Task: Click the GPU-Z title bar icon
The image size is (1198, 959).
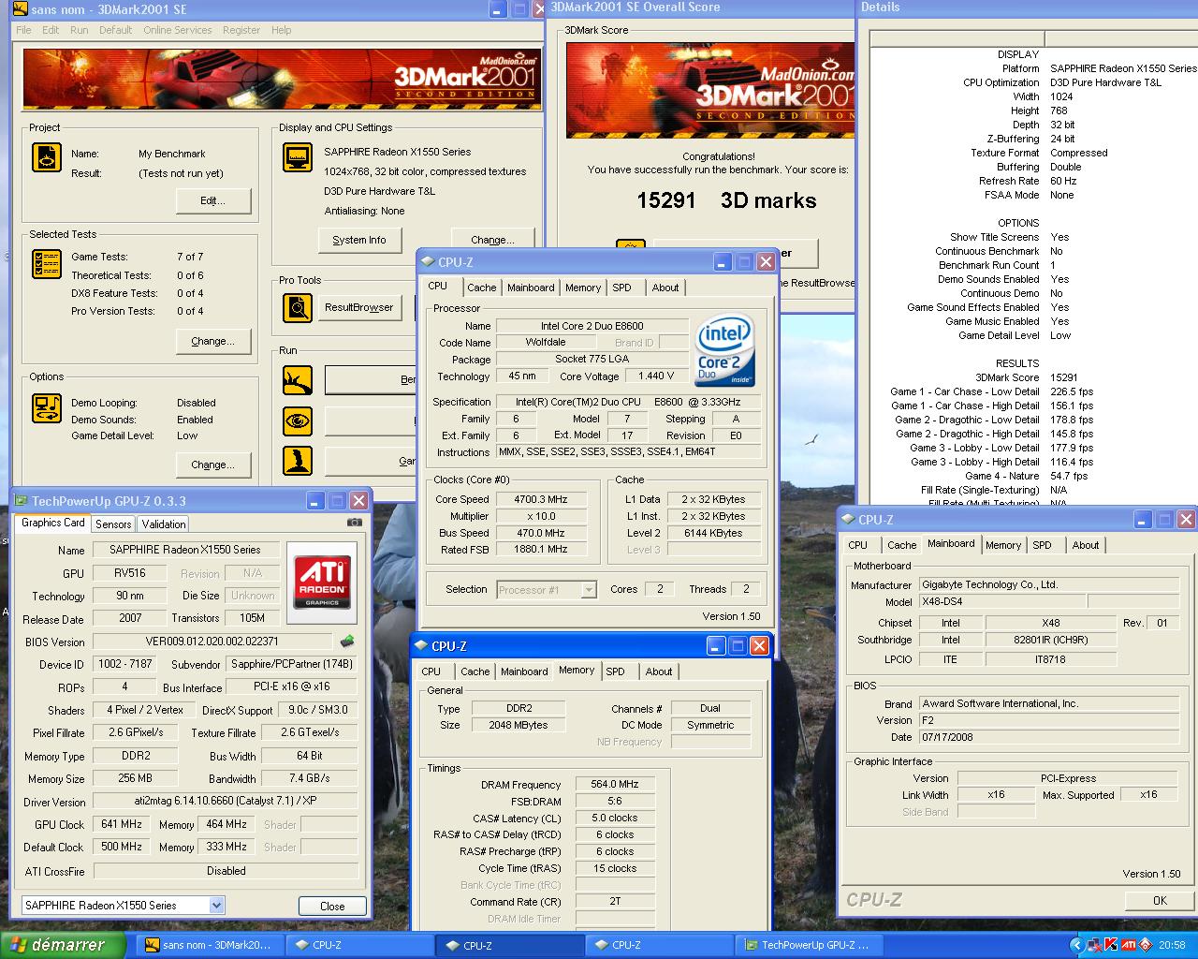Action: coord(20,501)
